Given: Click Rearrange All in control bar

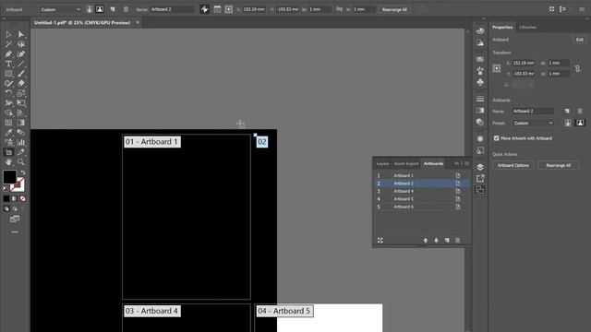Looking at the screenshot, I should (394, 9).
